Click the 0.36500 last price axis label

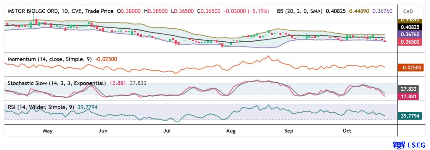pos(410,42)
